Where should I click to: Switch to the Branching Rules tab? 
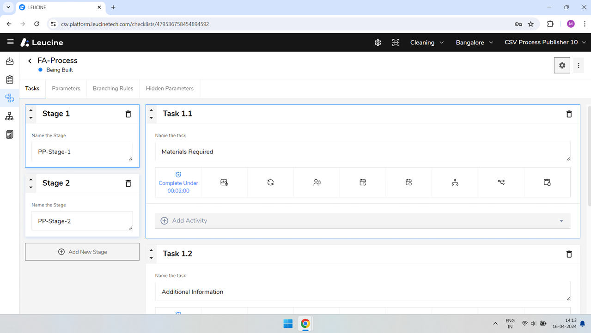pyautogui.click(x=113, y=88)
